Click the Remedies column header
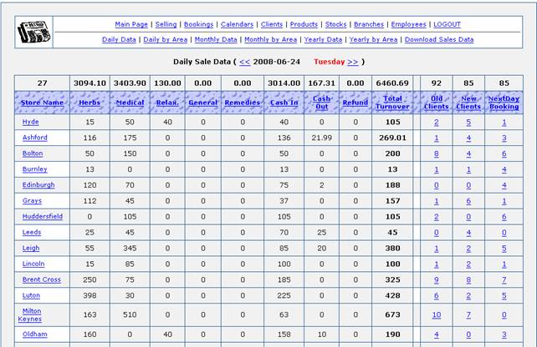 pos(243,103)
